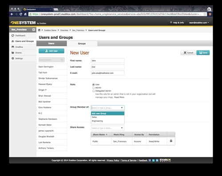The image size is (222, 176).
Task: Click the search magnifier in Search Users
Action: (x=62, y=60)
